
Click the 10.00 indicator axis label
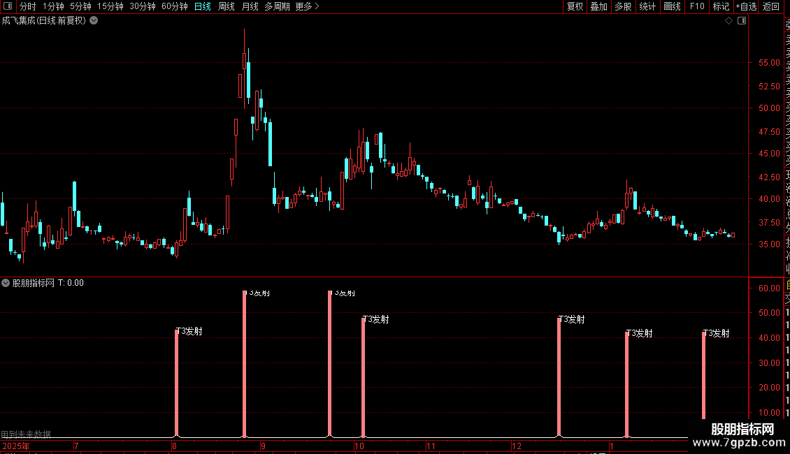pyautogui.click(x=769, y=413)
